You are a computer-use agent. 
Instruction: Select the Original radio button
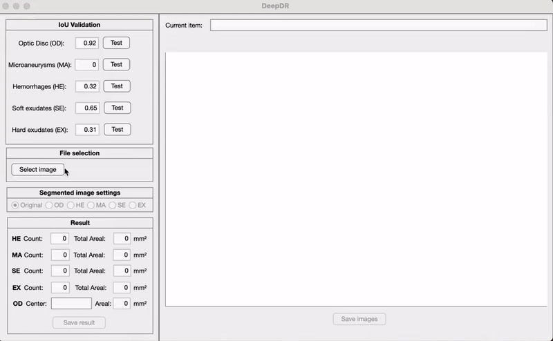tap(15, 205)
